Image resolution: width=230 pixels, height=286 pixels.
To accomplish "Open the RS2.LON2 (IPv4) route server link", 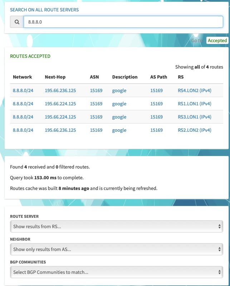I will (x=194, y=130).
